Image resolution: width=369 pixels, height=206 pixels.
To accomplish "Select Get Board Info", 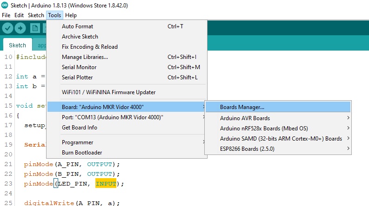I will point(80,128).
